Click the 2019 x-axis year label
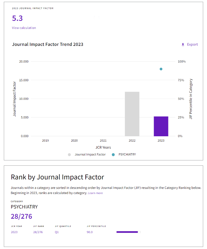207x249 pixels. [x=45, y=141]
